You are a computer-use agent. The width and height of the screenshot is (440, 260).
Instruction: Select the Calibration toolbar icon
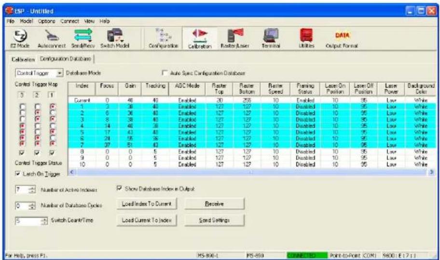(200, 39)
